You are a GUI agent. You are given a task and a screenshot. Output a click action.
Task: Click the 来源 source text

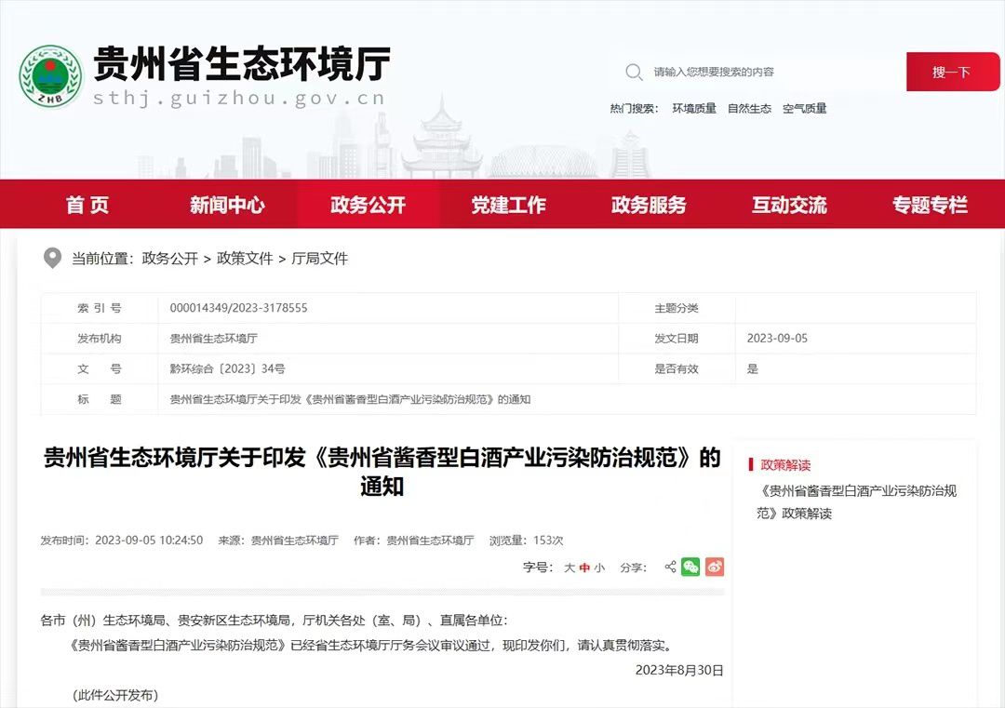pyautogui.click(x=278, y=541)
